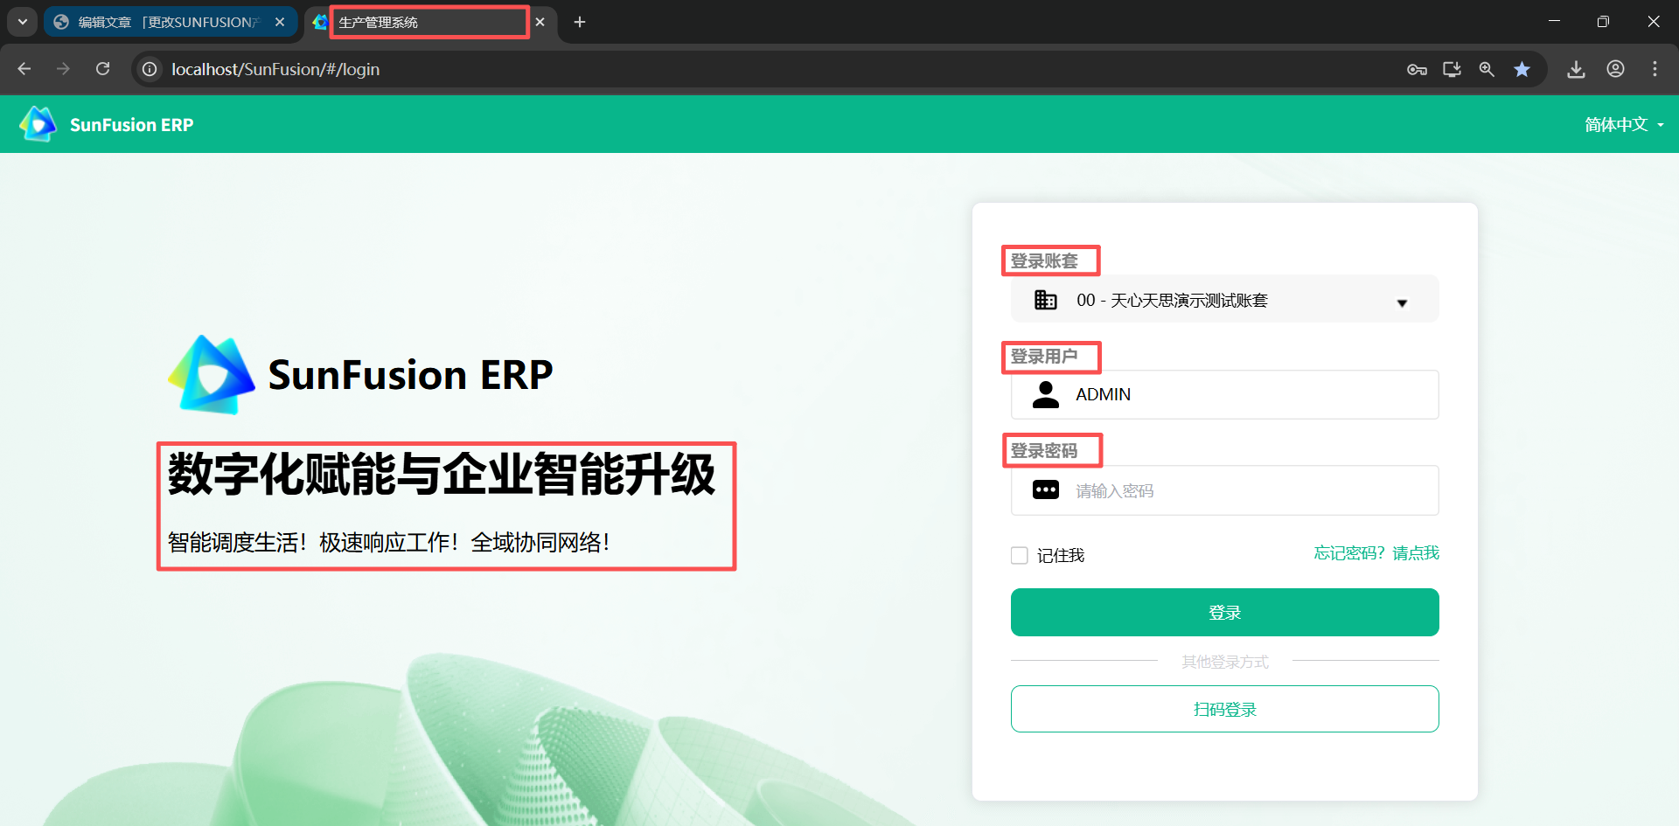
Task: Click the 忘记密码？请点我 link
Action: (1376, 553)
